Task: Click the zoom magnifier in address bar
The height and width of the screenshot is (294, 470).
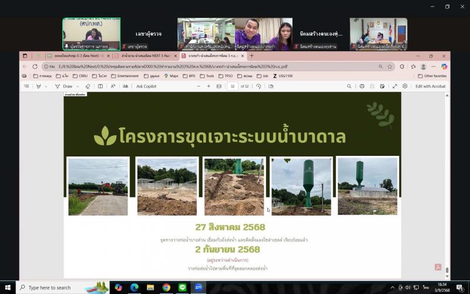Action: (380, 66)
